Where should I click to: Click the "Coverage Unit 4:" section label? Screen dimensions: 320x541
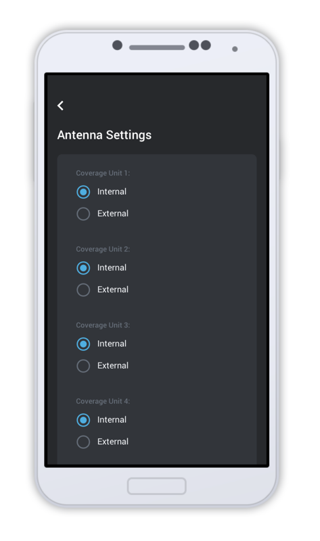point(103,401)
